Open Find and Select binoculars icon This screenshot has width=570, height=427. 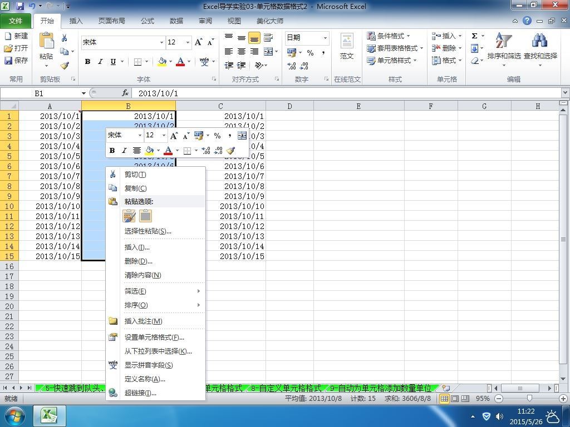click(x=540, y=40)
